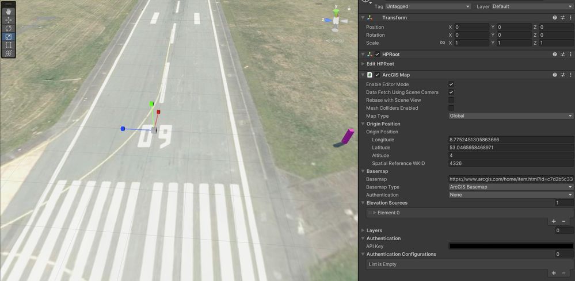The height and width of the screenshot is (281, 575).
Task: Open ArcGIS Map help reference
Action: click(555, 75)
